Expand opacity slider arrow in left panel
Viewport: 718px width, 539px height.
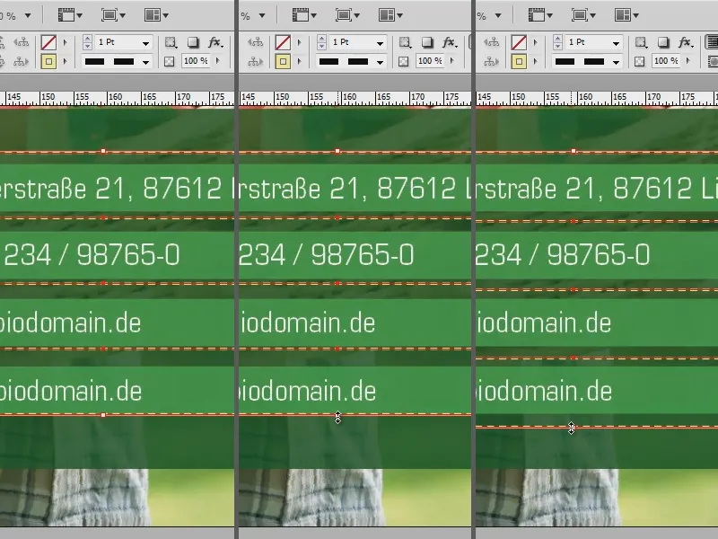coord(218,61)
